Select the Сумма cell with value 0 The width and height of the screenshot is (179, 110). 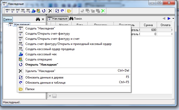(148, 34)
